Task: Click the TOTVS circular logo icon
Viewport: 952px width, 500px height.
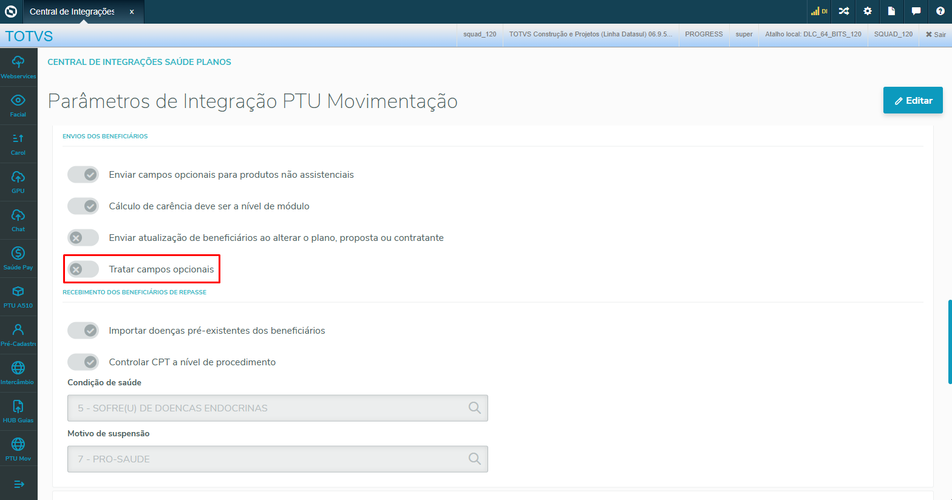Action: [x=11, y=11]
